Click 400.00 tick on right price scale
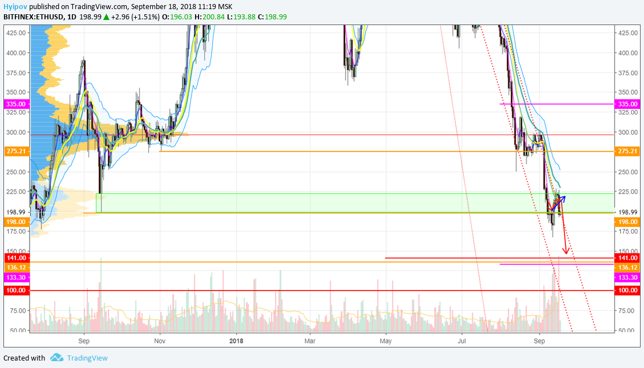 [x=627, y=53]
